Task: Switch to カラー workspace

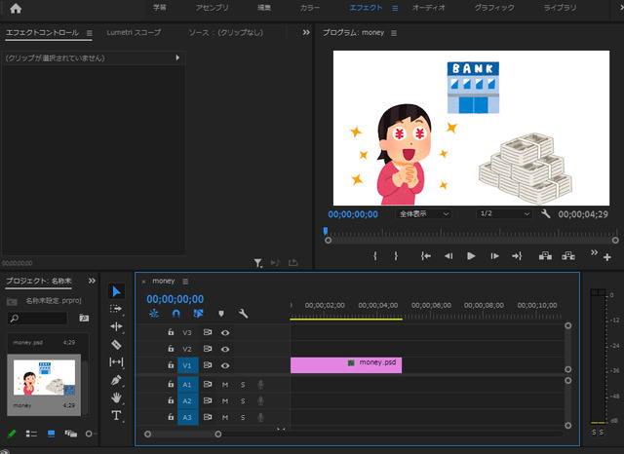Action: [310, 8]
